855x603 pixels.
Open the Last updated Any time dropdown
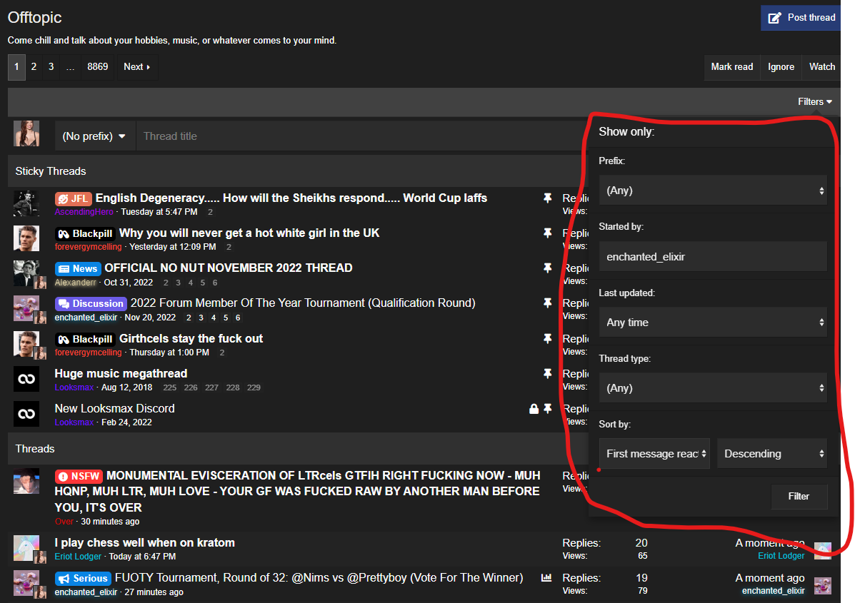(x=713, y=323)
